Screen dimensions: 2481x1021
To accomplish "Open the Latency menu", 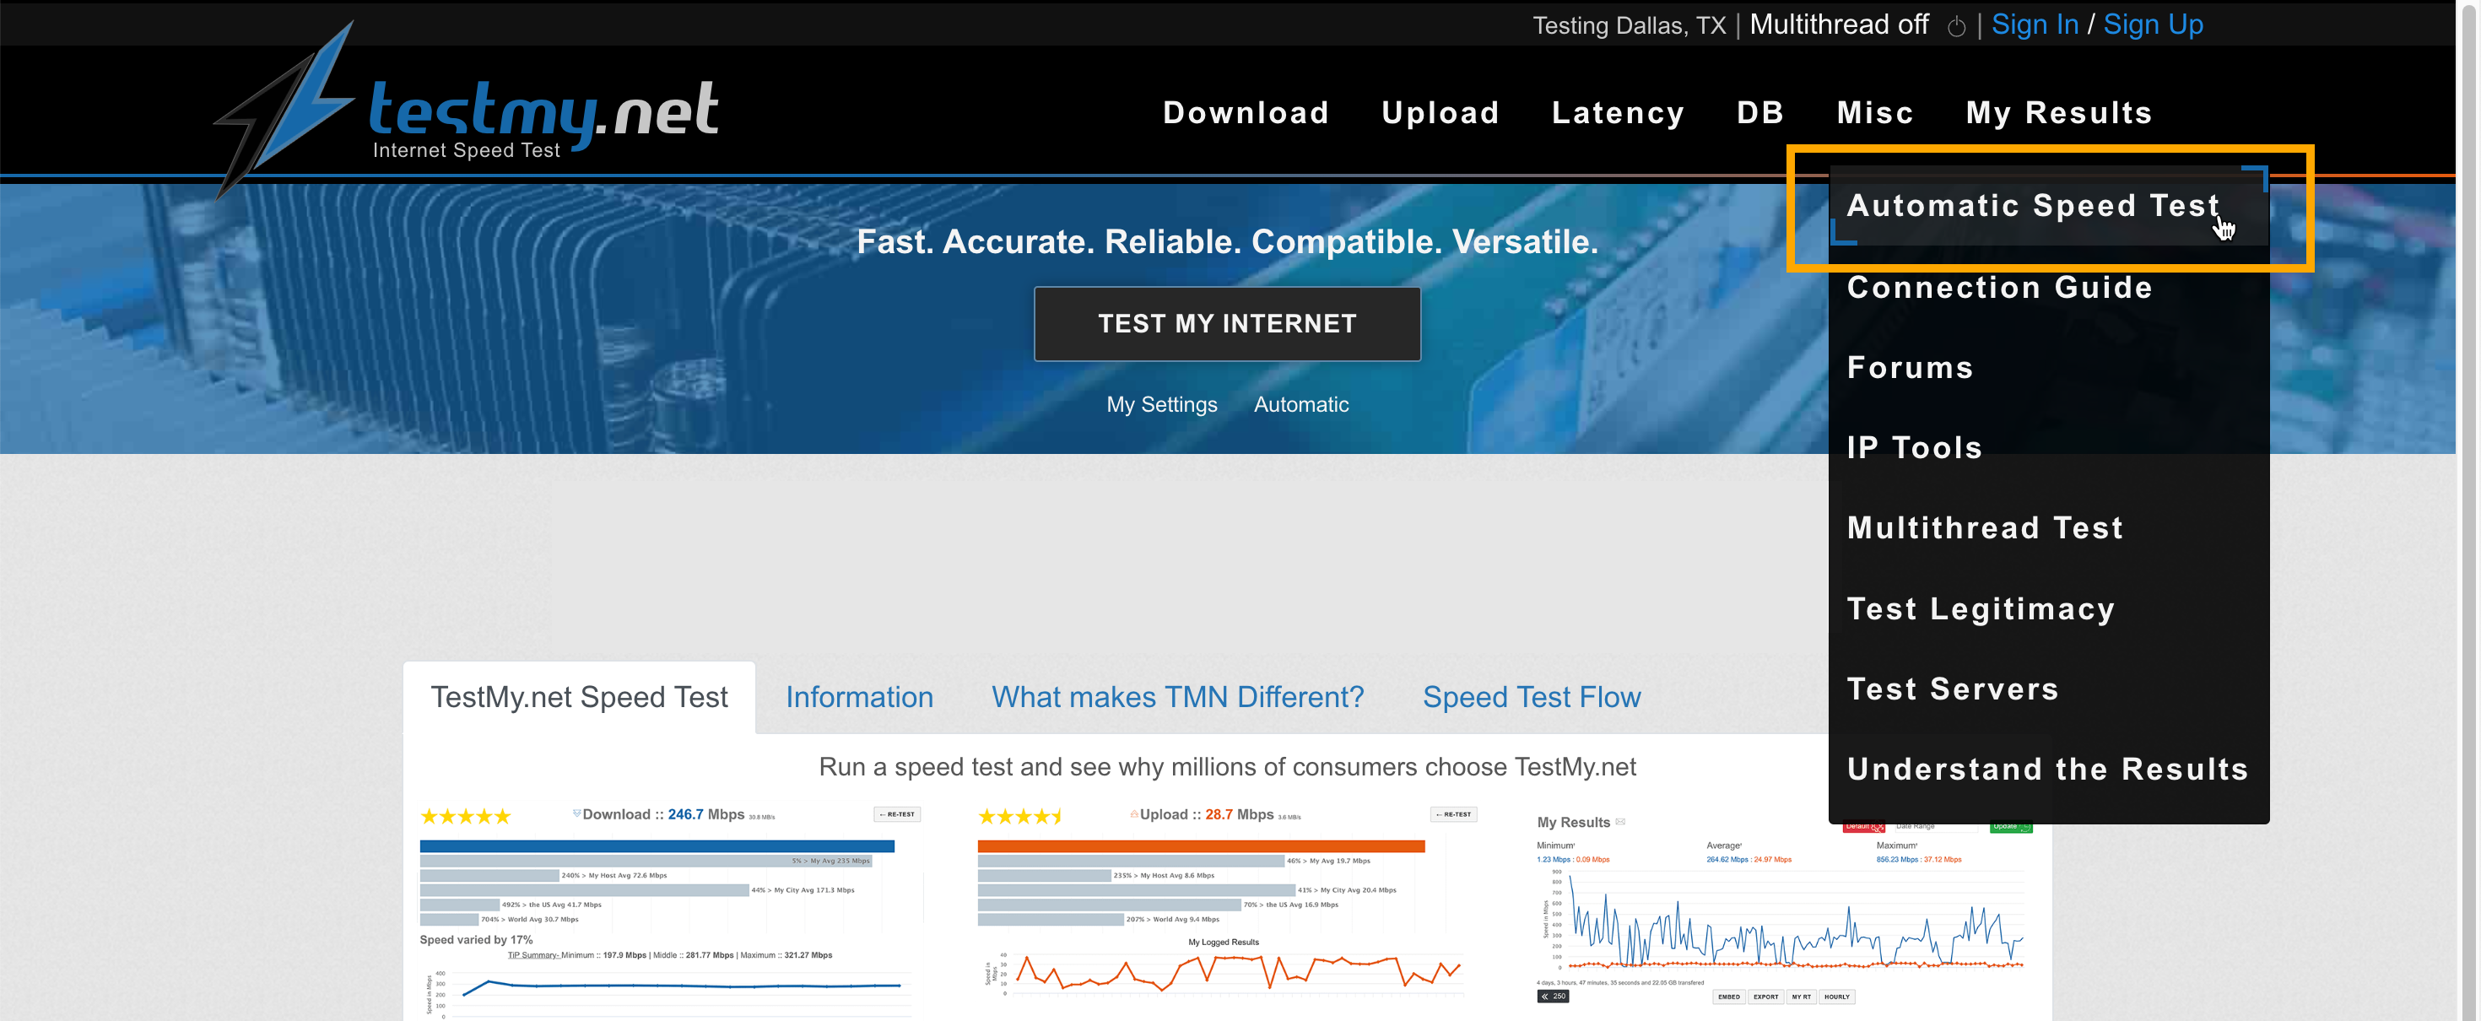I will coord(1618,113).
